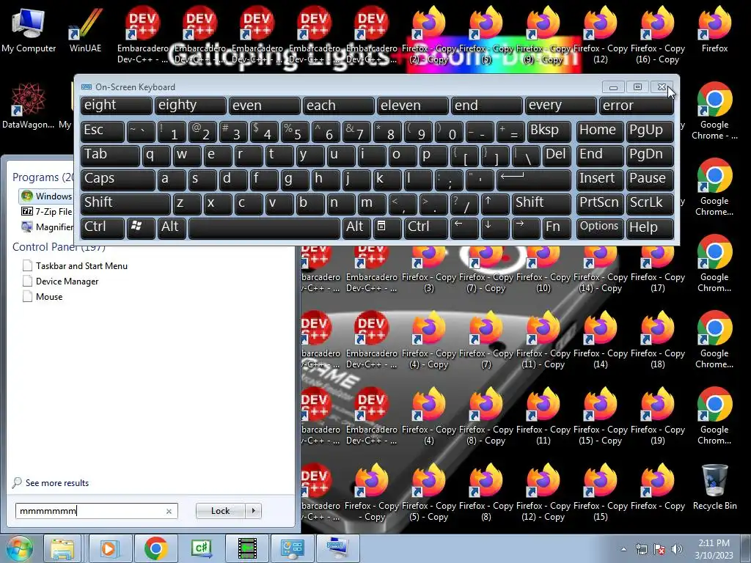Screen dimensions: 751x563
Task: Open Firefox - Copy (8) - Copy shortcut
Action: 486,416
